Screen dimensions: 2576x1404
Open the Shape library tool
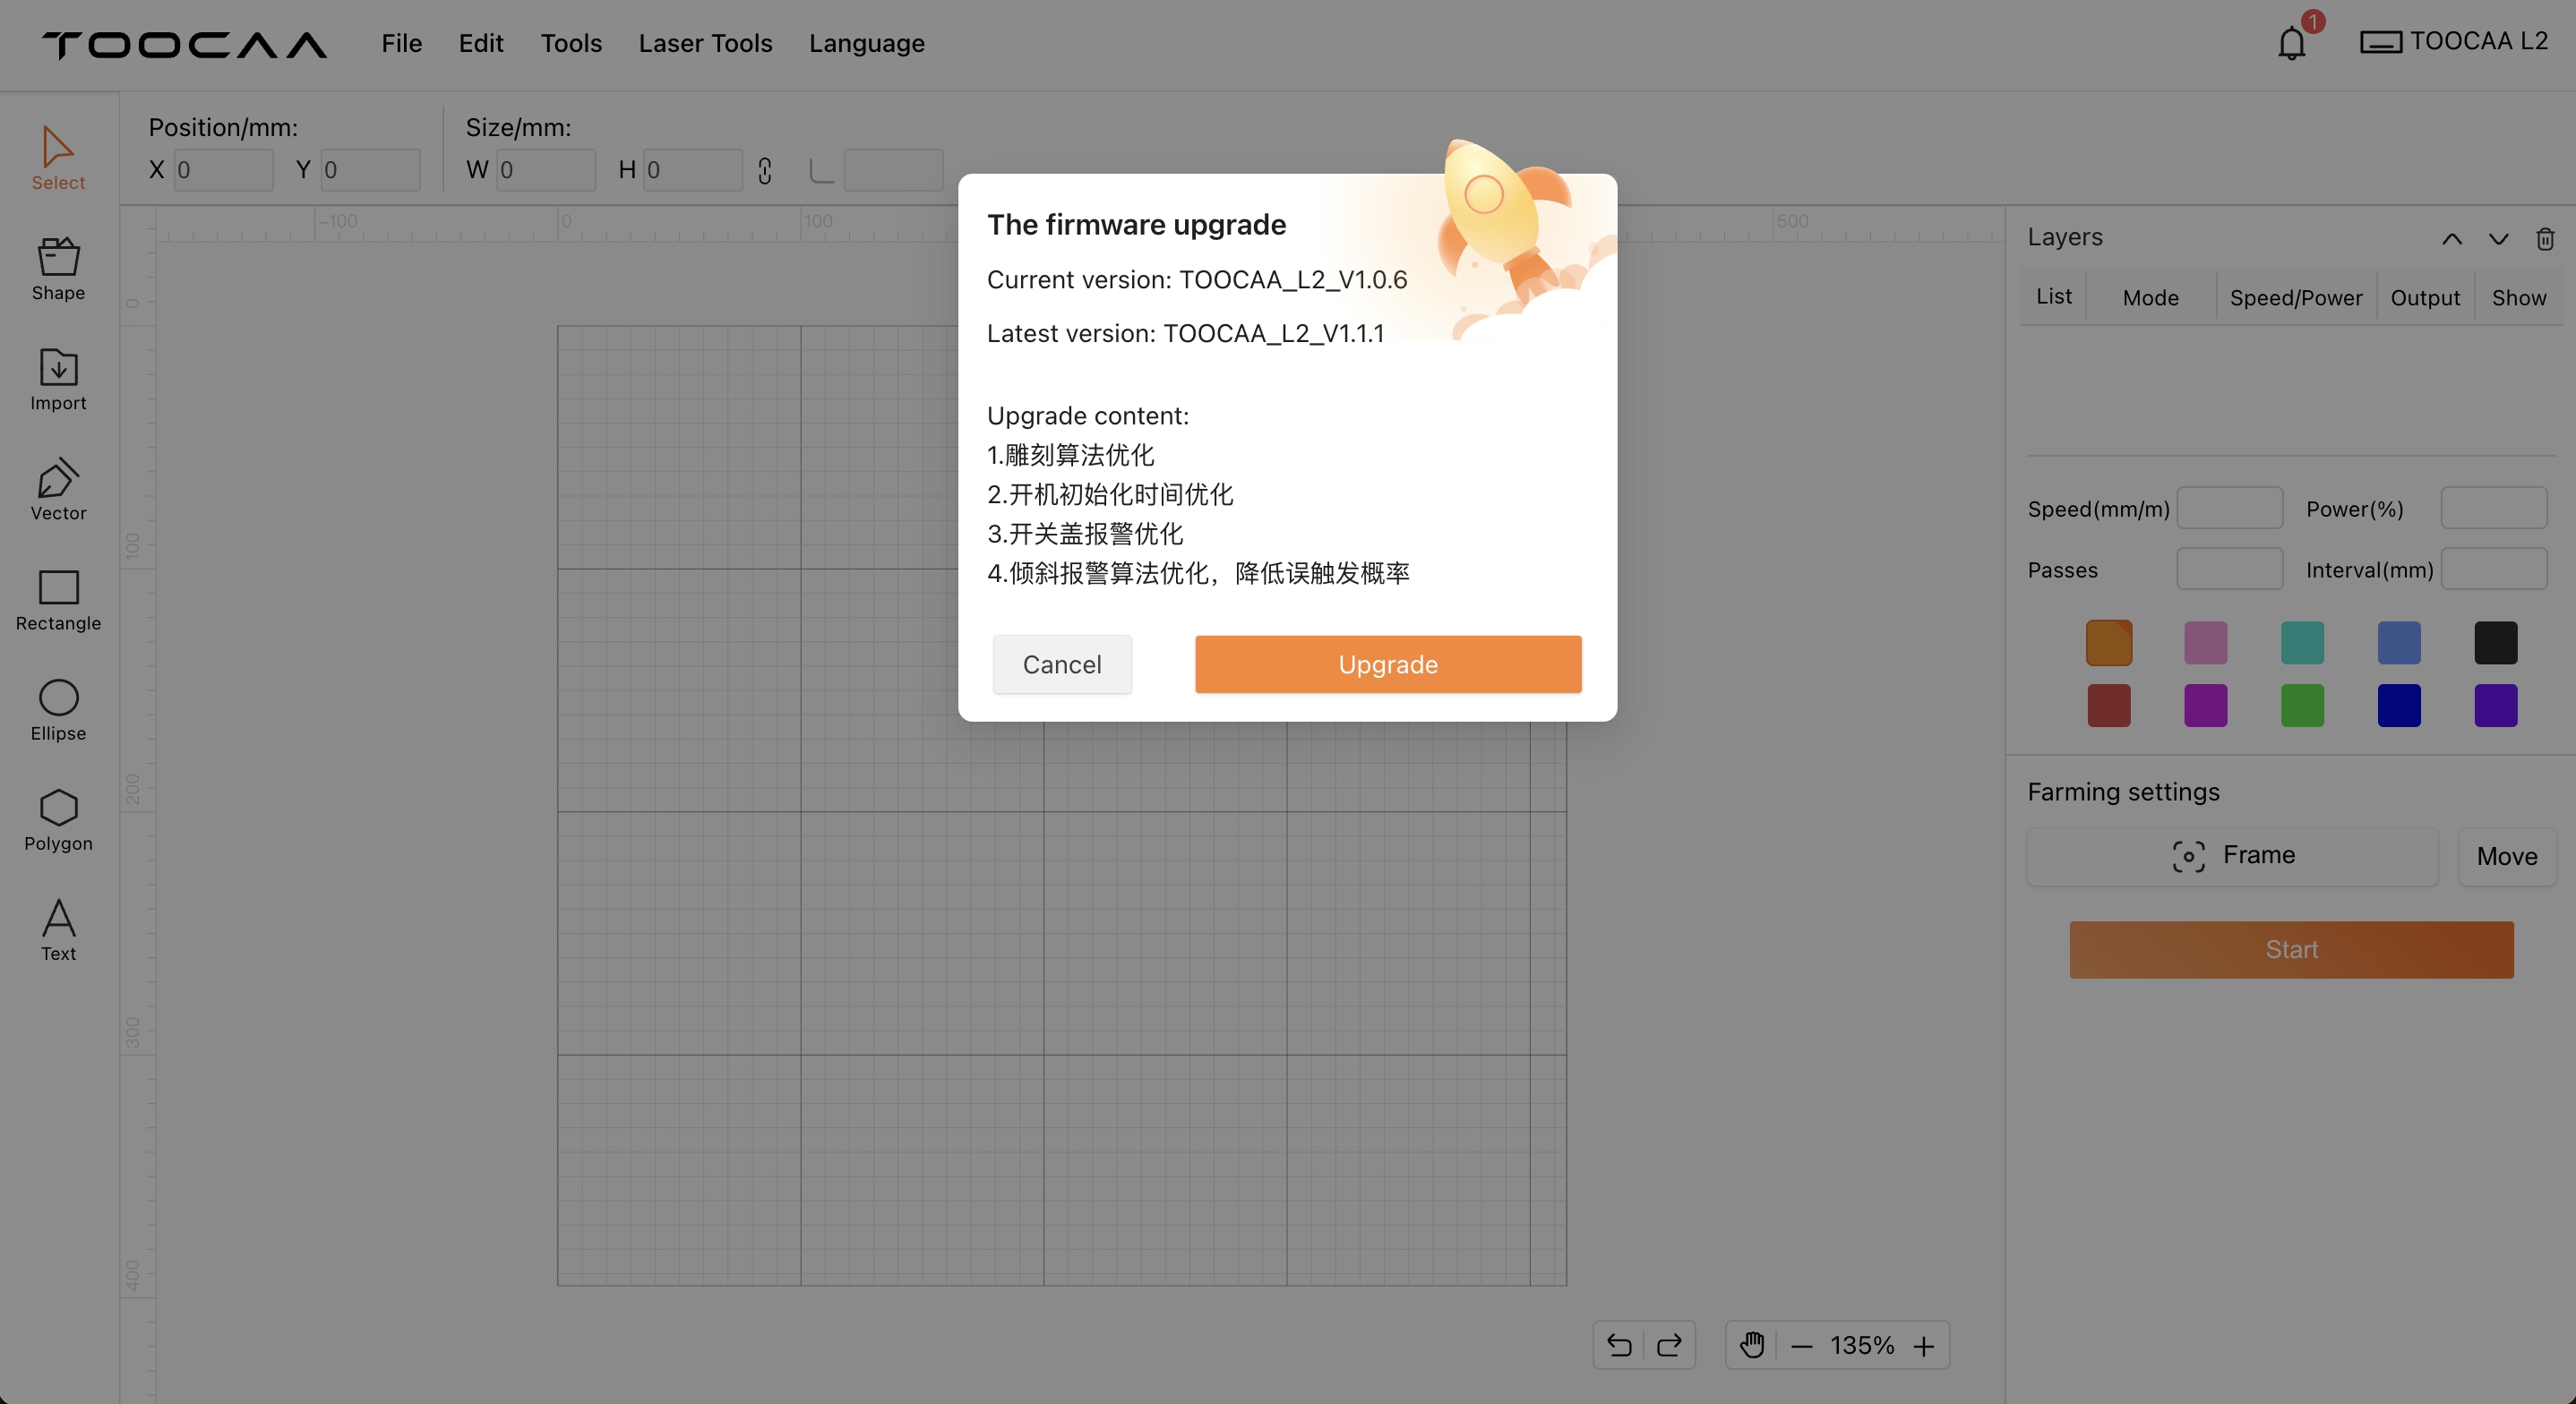[x=58, y=268]
